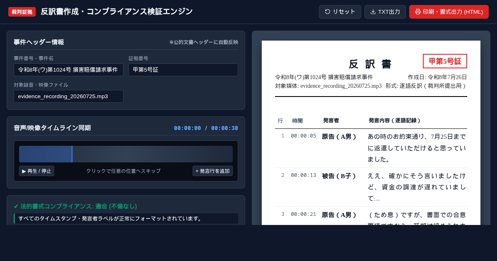The height and width of the screenshot is (261, 497).
Task: Click the printer icon on 印刷・書式出力
Action: [x=418, y=12]
